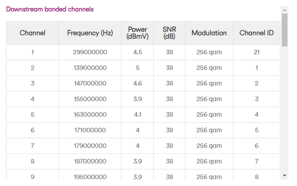
Task: Click frequency value 171000000
Action: (90, 130)
